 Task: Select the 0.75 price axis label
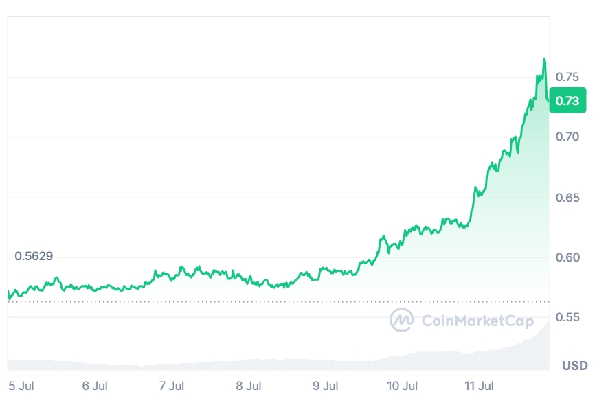point(567,76)
